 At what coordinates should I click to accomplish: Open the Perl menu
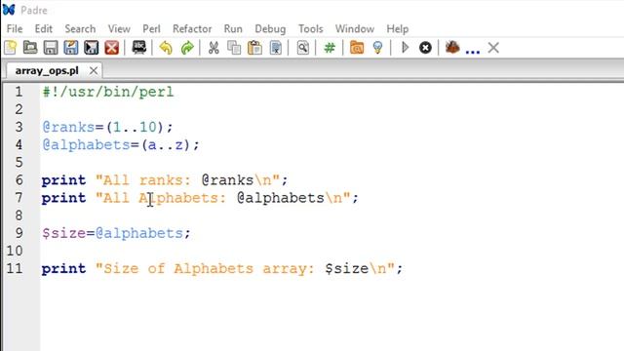(x=151, y=29)
